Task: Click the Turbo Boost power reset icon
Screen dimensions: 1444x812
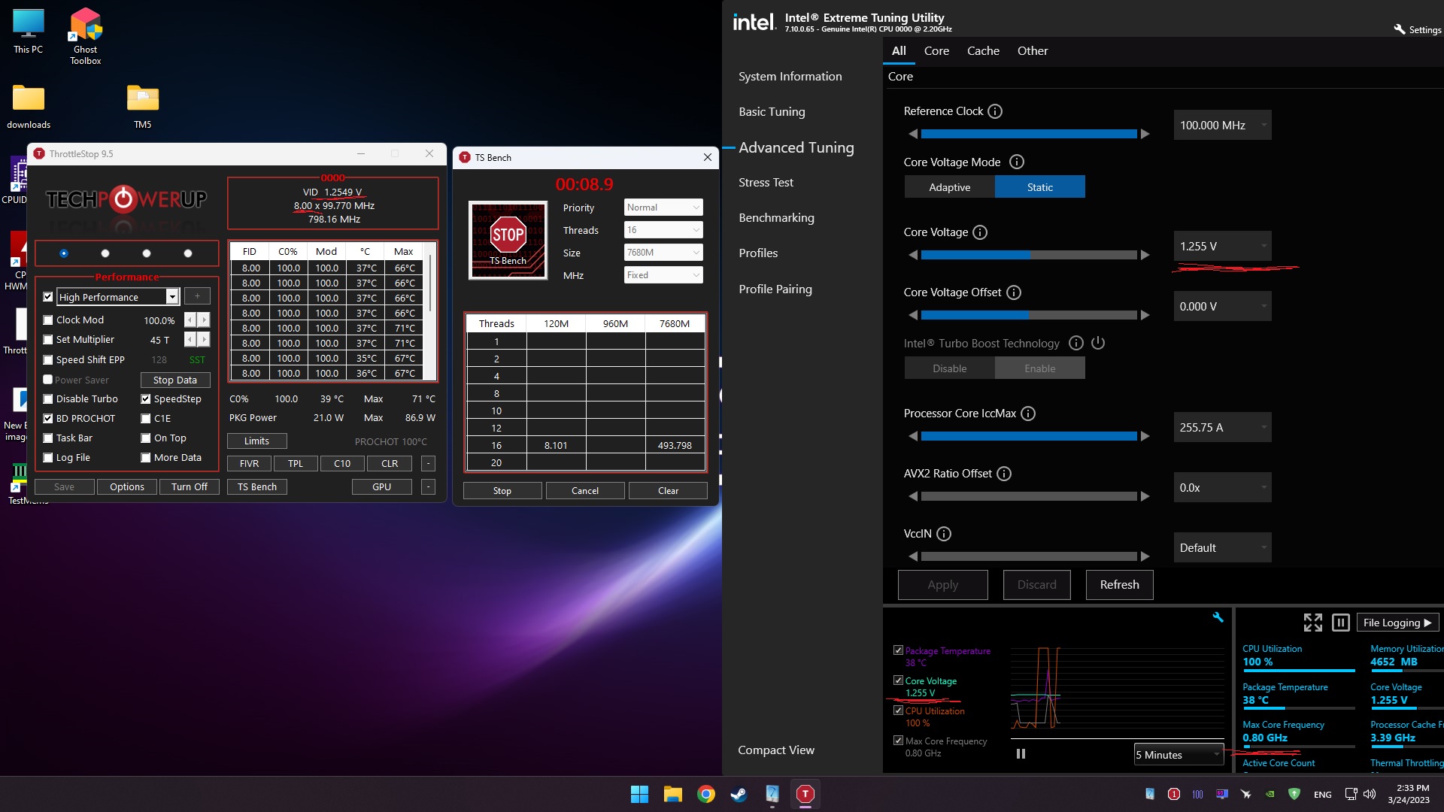Action: [1098, 343]
